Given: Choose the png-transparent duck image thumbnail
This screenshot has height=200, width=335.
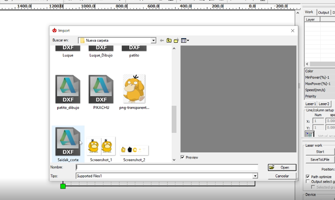Looking at the screenshot, I should click(x=134, y=89).
